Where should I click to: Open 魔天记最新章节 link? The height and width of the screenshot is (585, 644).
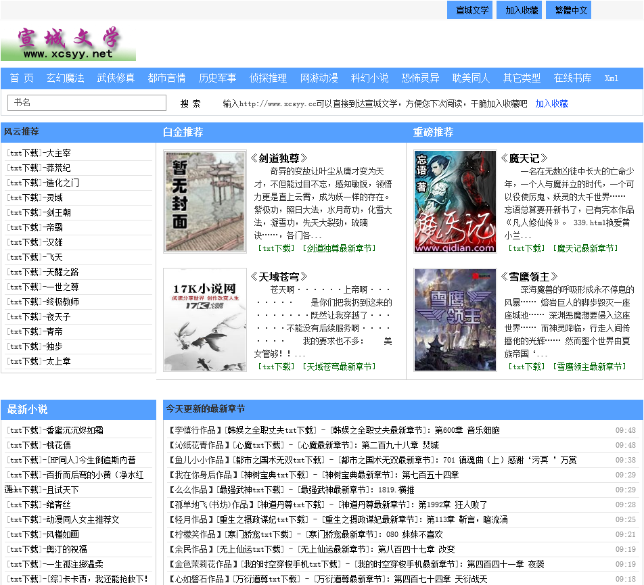585,248
